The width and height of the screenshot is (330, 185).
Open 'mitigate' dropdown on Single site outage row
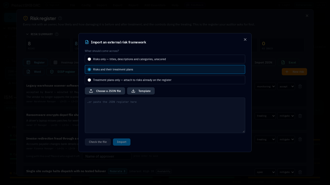[286, 172]
